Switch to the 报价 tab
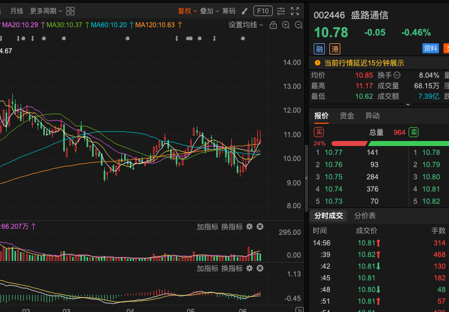The image size is (449, 312). [x=322, y=116]
